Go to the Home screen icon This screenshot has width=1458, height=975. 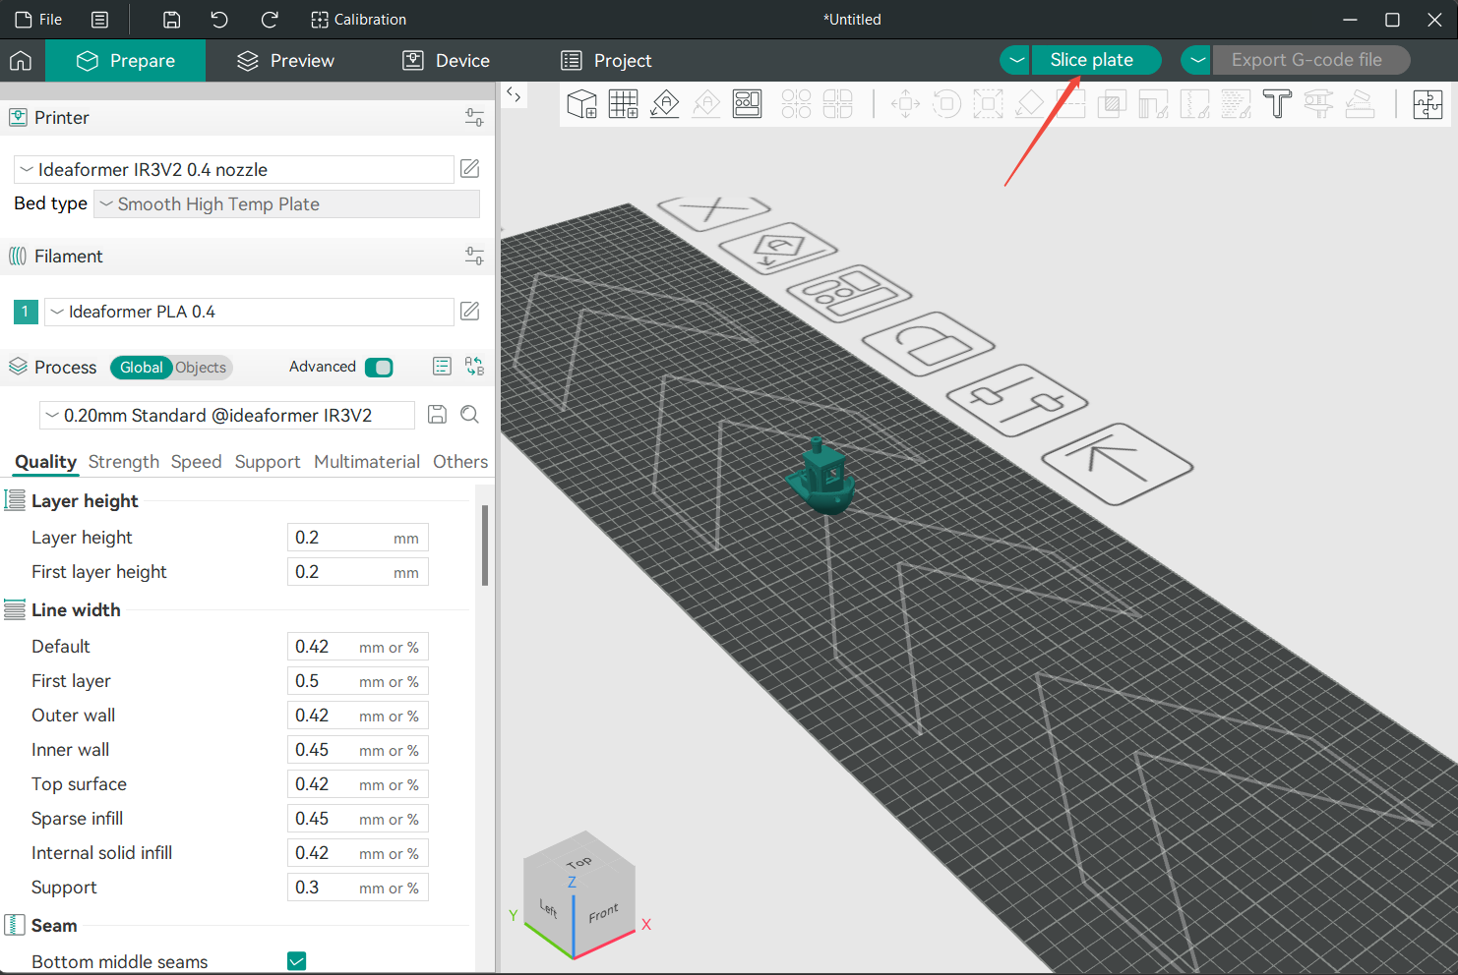point(21,61)
